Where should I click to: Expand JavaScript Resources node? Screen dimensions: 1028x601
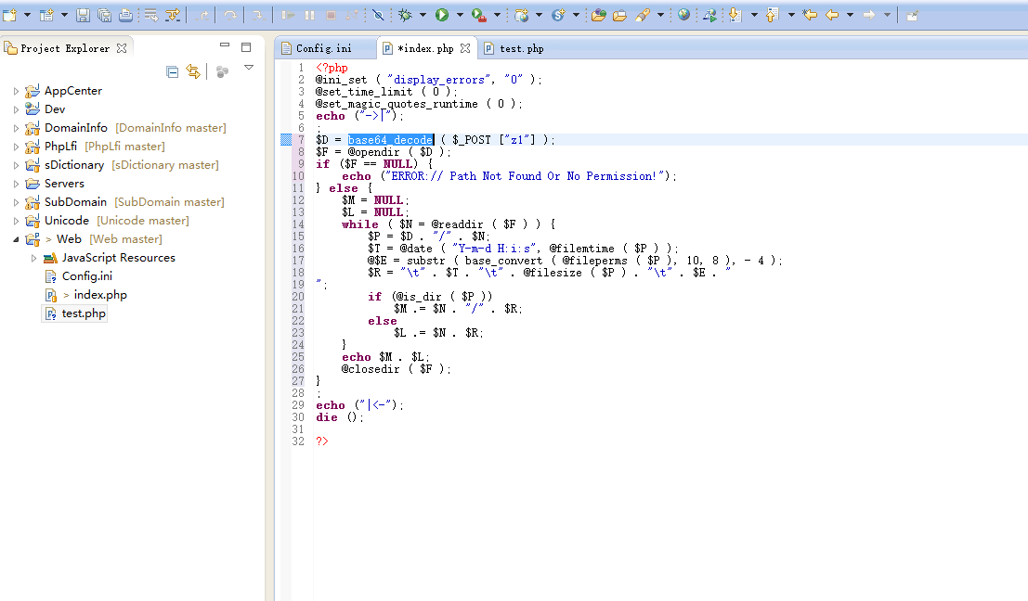pyautogui.click(x=34, y=258)
